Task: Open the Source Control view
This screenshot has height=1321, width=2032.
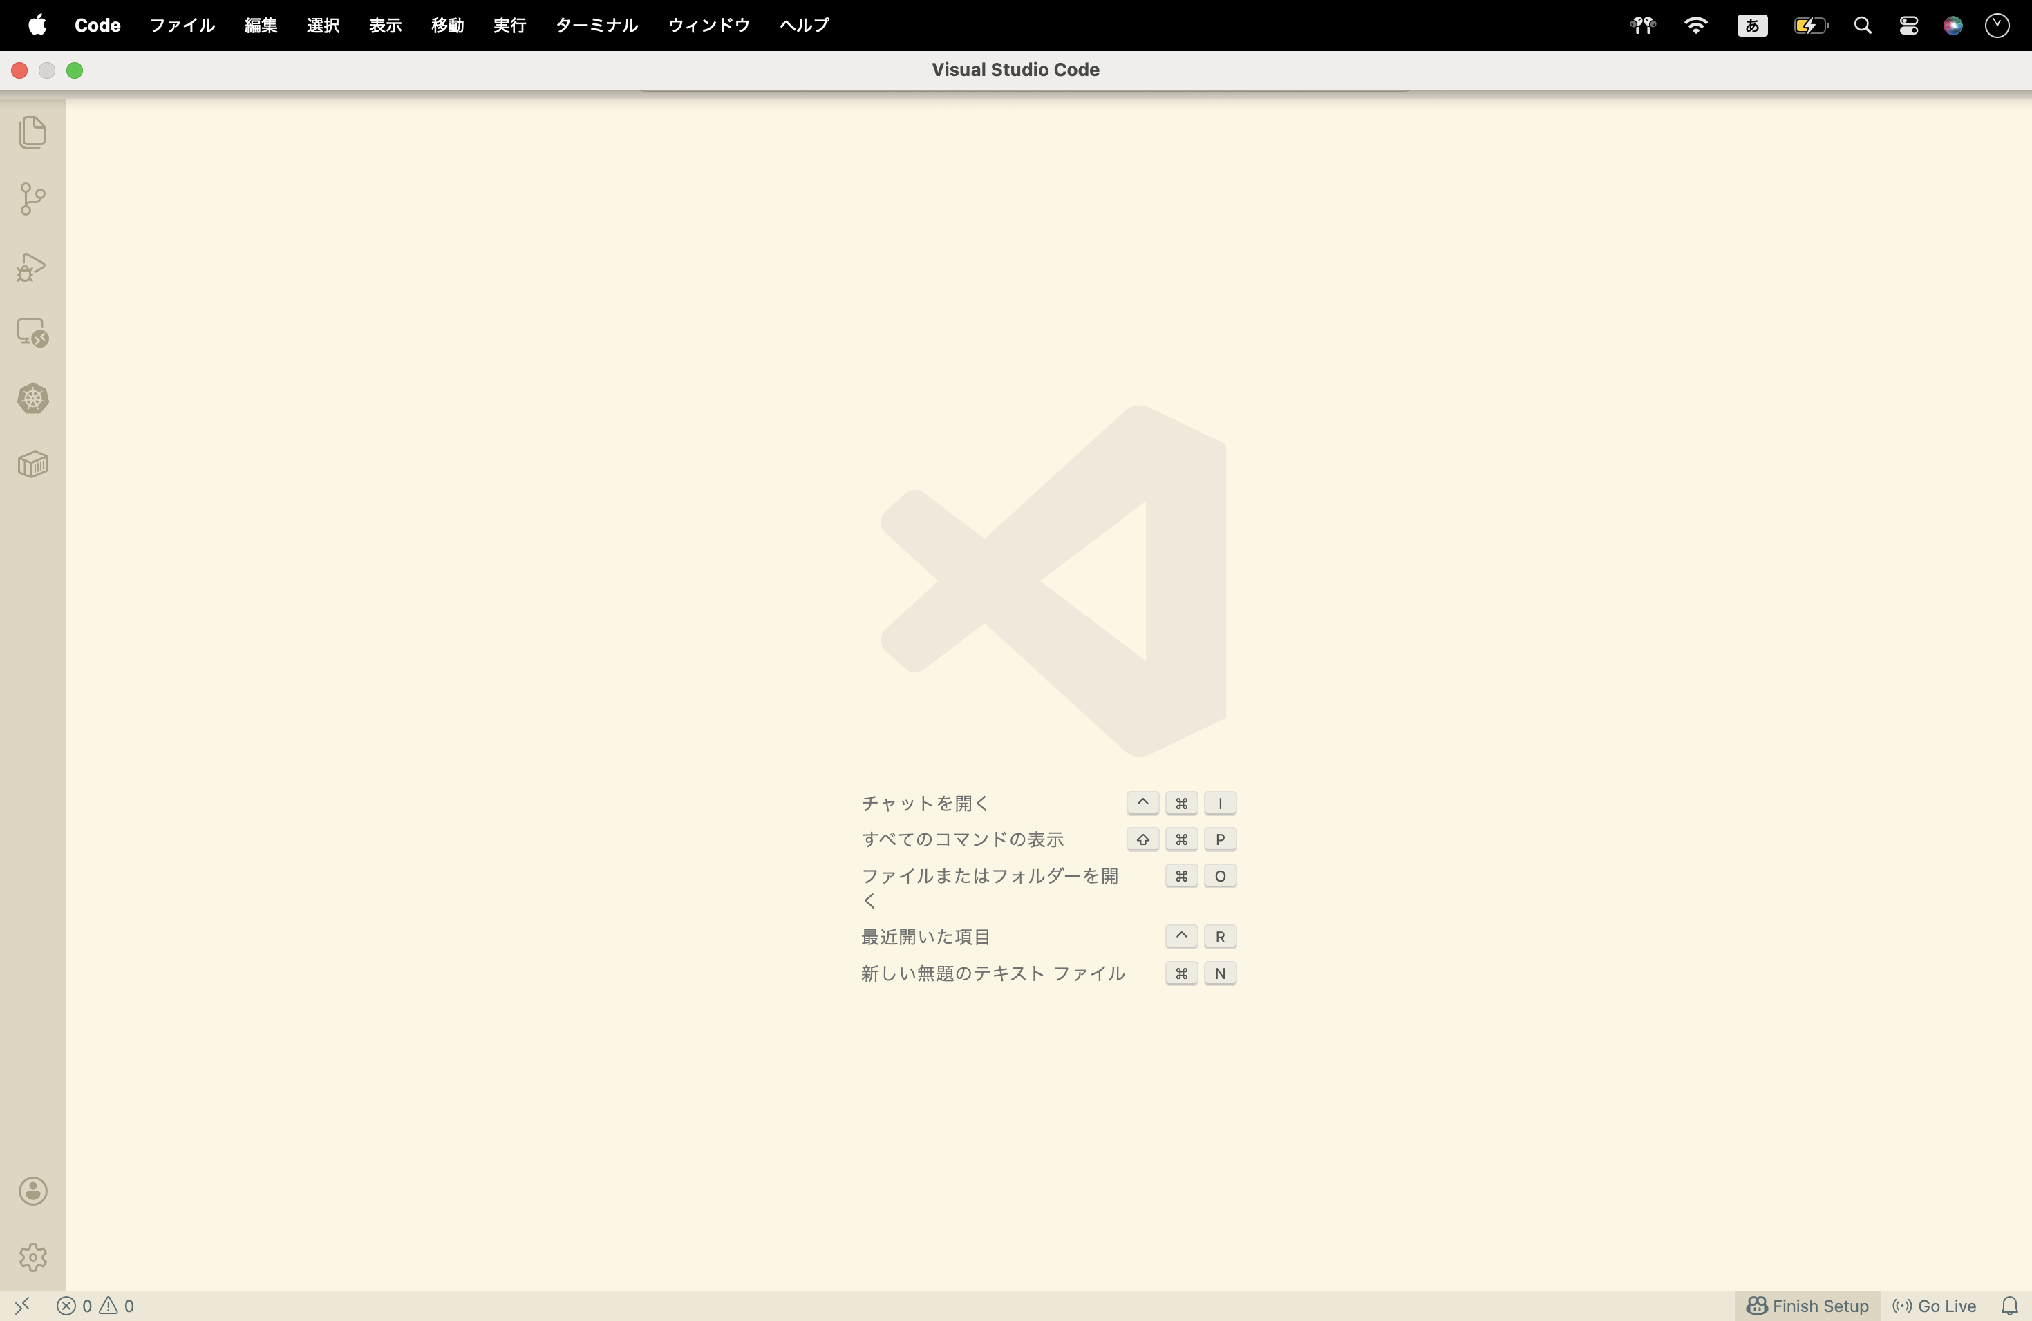Action: [32, 198]
